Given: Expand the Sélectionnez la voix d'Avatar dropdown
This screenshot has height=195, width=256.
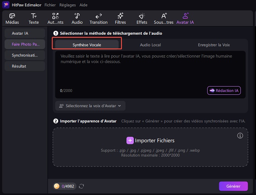Looking at the screenshot, I should click(90, 105).
